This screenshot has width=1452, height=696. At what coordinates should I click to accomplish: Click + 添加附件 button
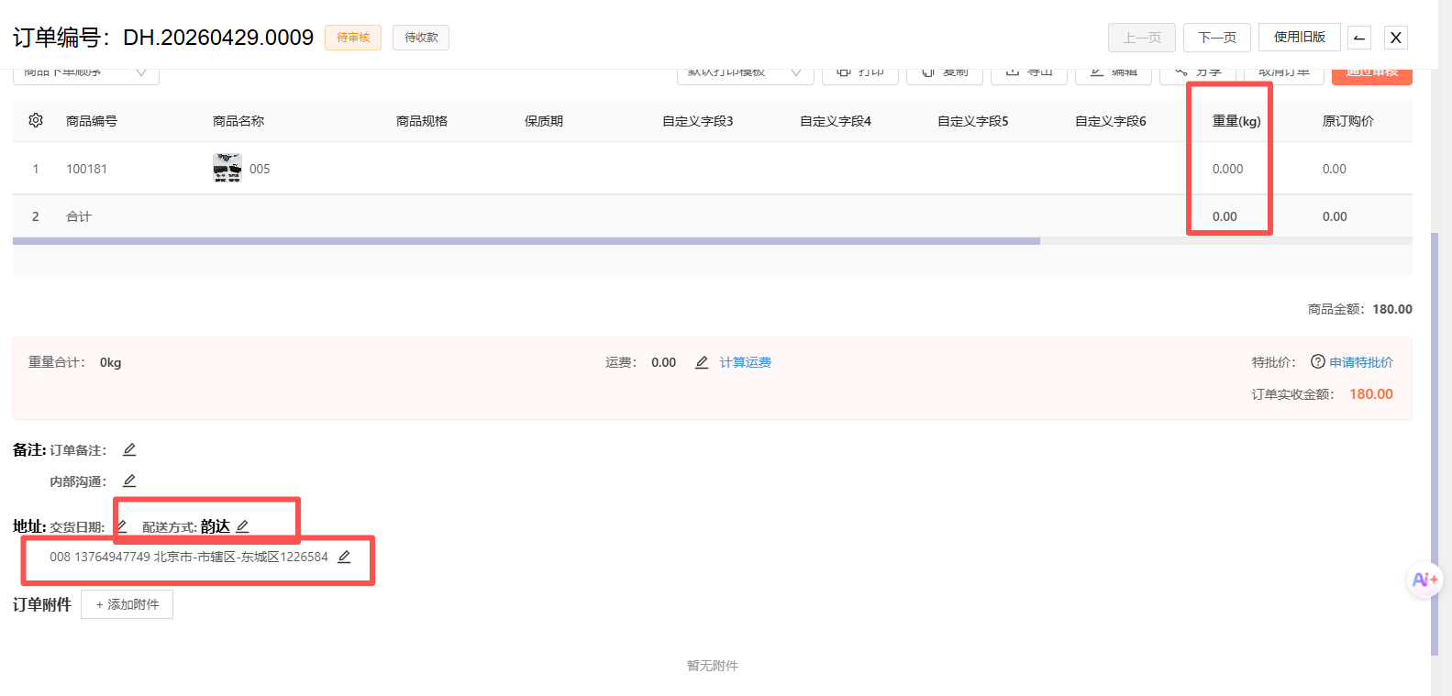[127, 604]
